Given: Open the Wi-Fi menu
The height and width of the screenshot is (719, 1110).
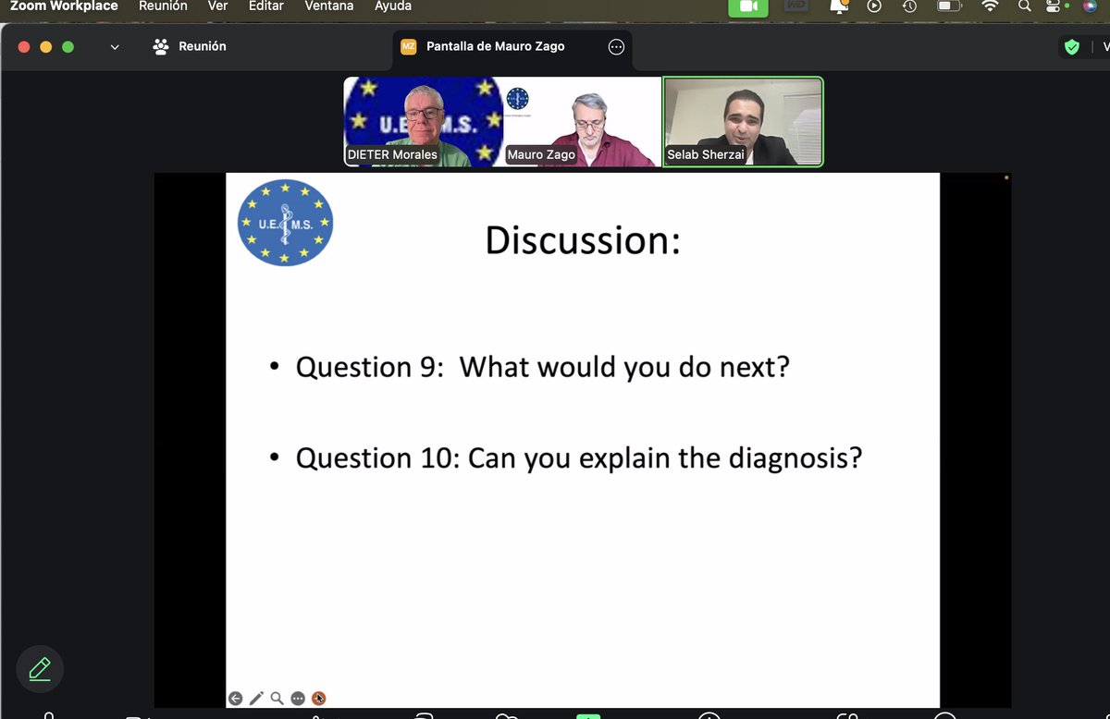Looking at the screenshot, I should pos(990,6).
